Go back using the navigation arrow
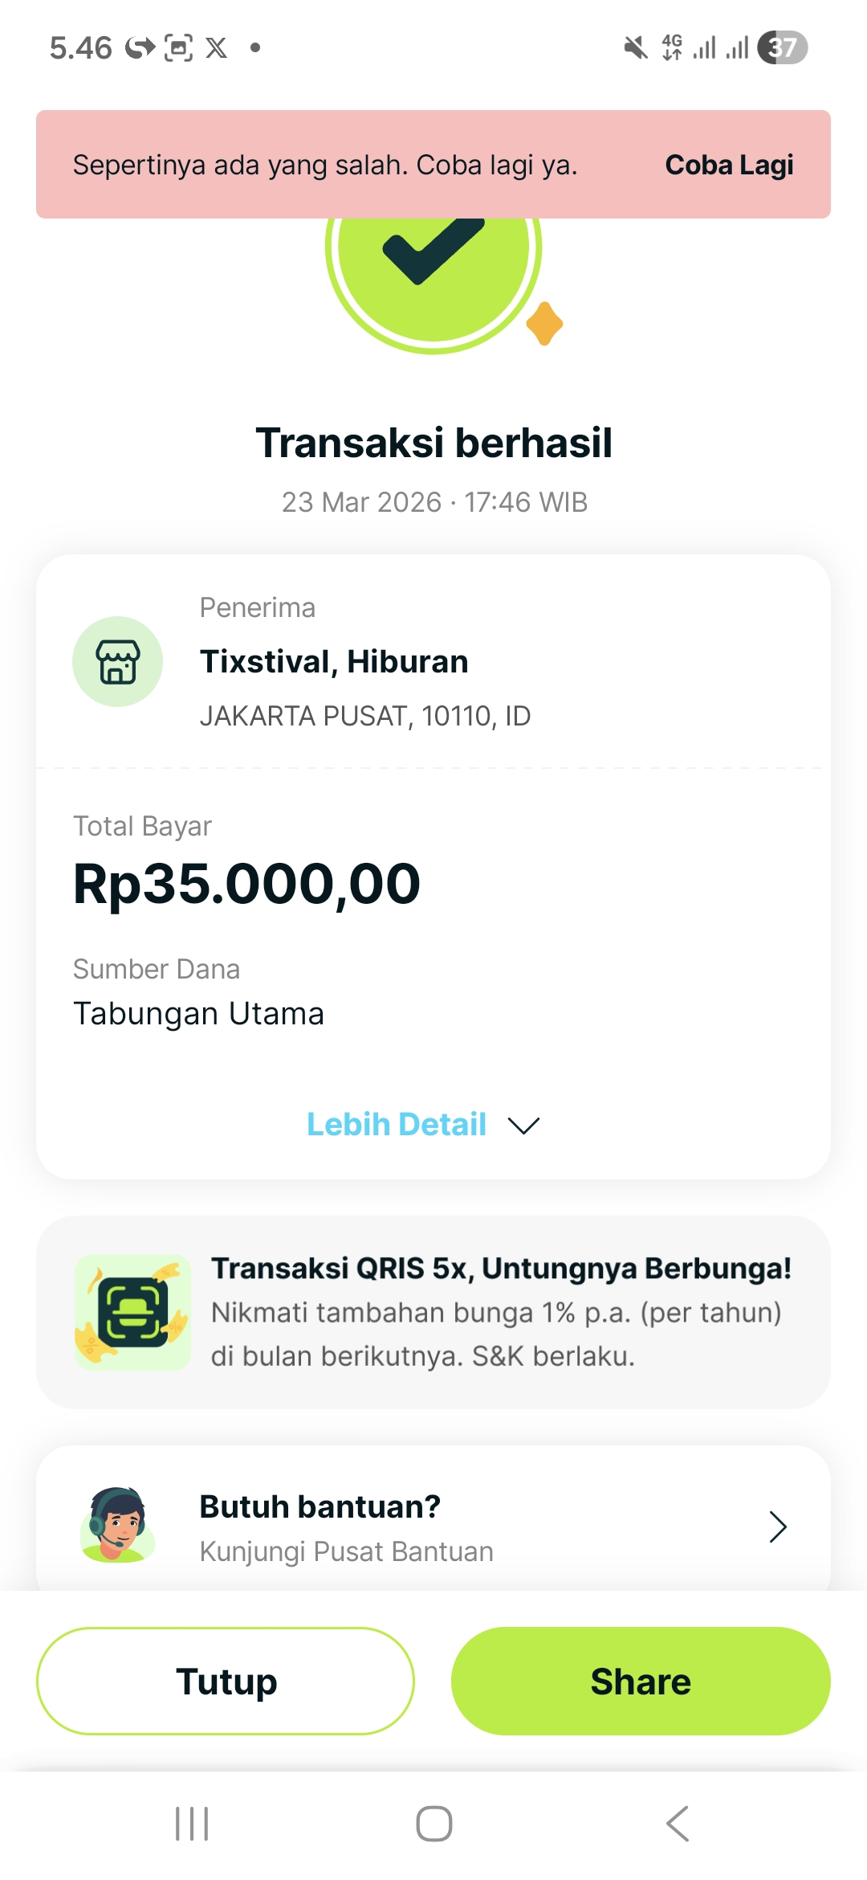Viewport: 867px width, 1880px height. click(x=678, y=1823)
